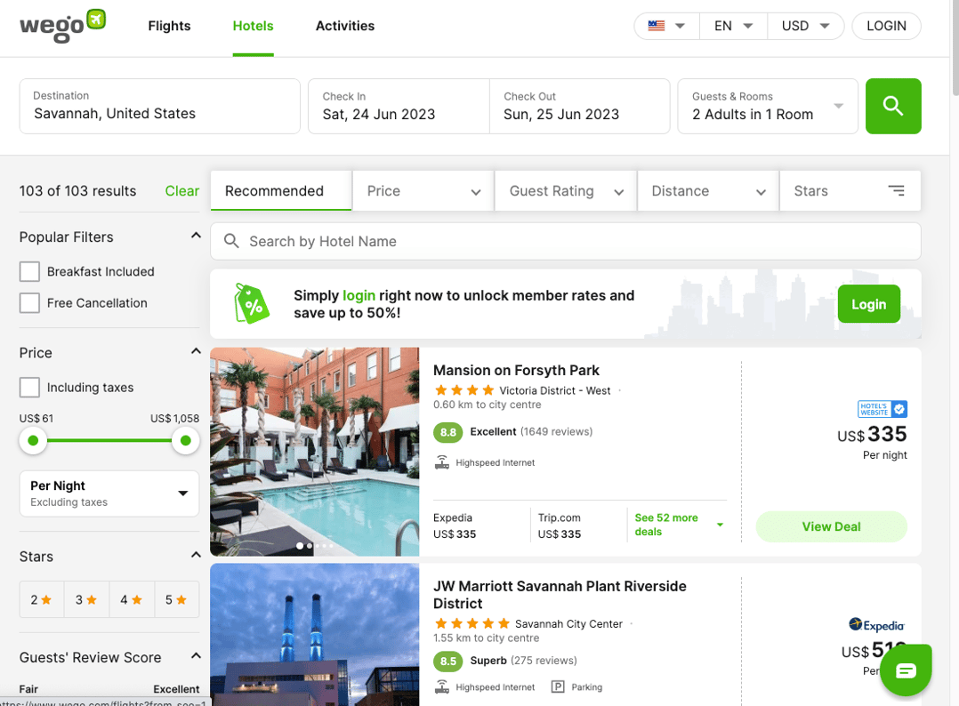Open the Guest Rating dropdown
Viewport: 959px width, 706px height.
tap(565, 190)
